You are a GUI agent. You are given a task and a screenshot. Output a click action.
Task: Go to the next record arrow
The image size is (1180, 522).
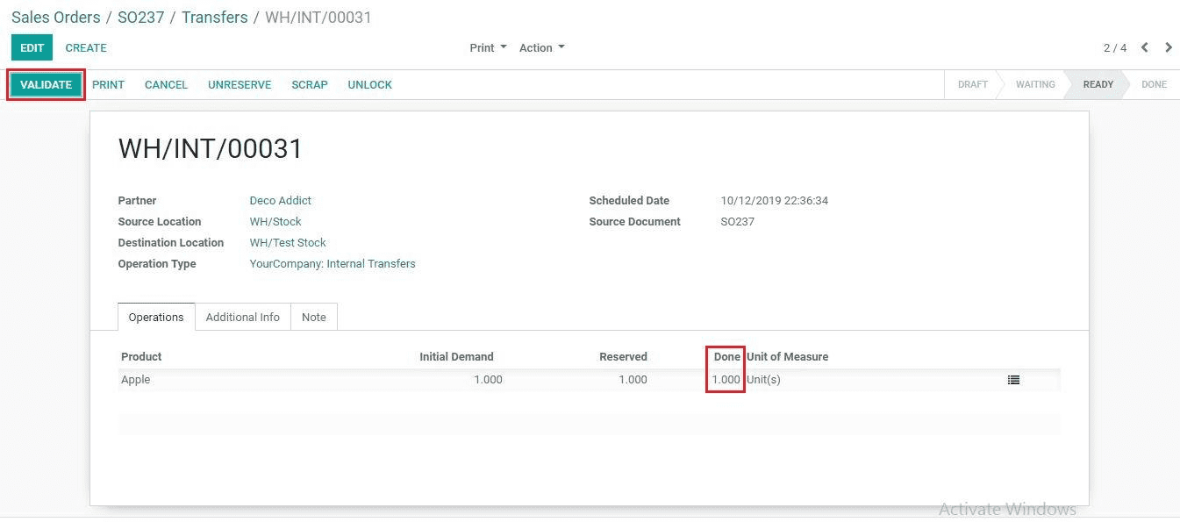(x=1169, y=47)
